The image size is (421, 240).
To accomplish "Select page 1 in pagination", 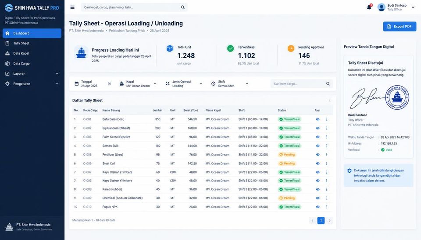I will (x=321, y=220).
